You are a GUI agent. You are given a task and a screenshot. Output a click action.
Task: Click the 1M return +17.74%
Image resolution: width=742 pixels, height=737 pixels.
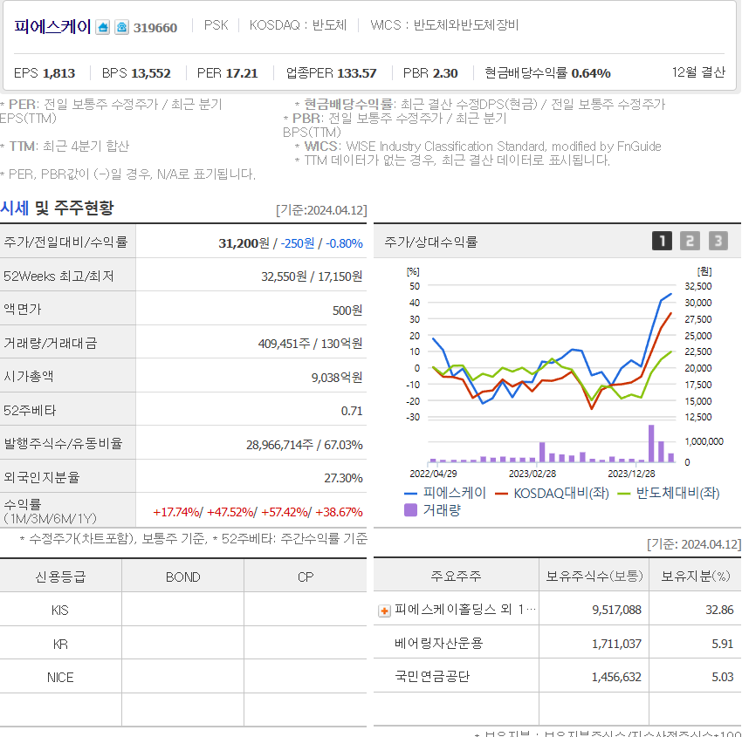tap(176, 512)
